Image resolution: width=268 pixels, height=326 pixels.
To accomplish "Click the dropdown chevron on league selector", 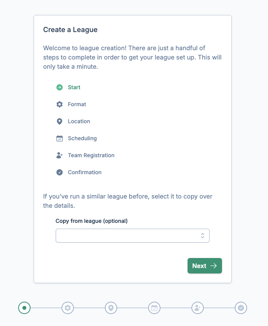I will [x=203, y=236].
